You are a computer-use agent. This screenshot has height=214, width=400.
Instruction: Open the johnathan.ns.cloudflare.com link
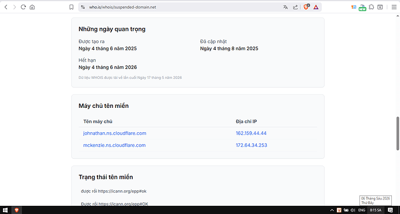115,133
